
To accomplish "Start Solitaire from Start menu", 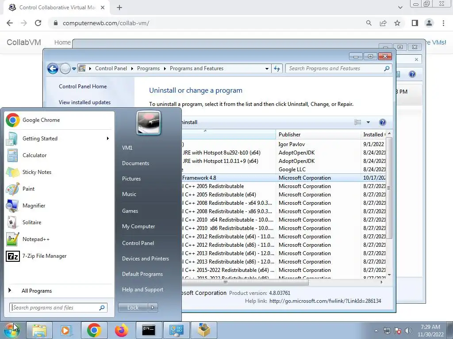I will (59, 222).
